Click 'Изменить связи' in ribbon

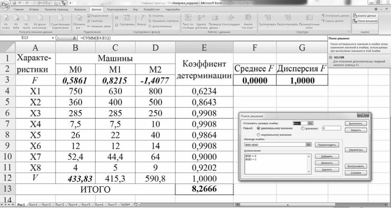pyautogui.click(x=99, y=26)
